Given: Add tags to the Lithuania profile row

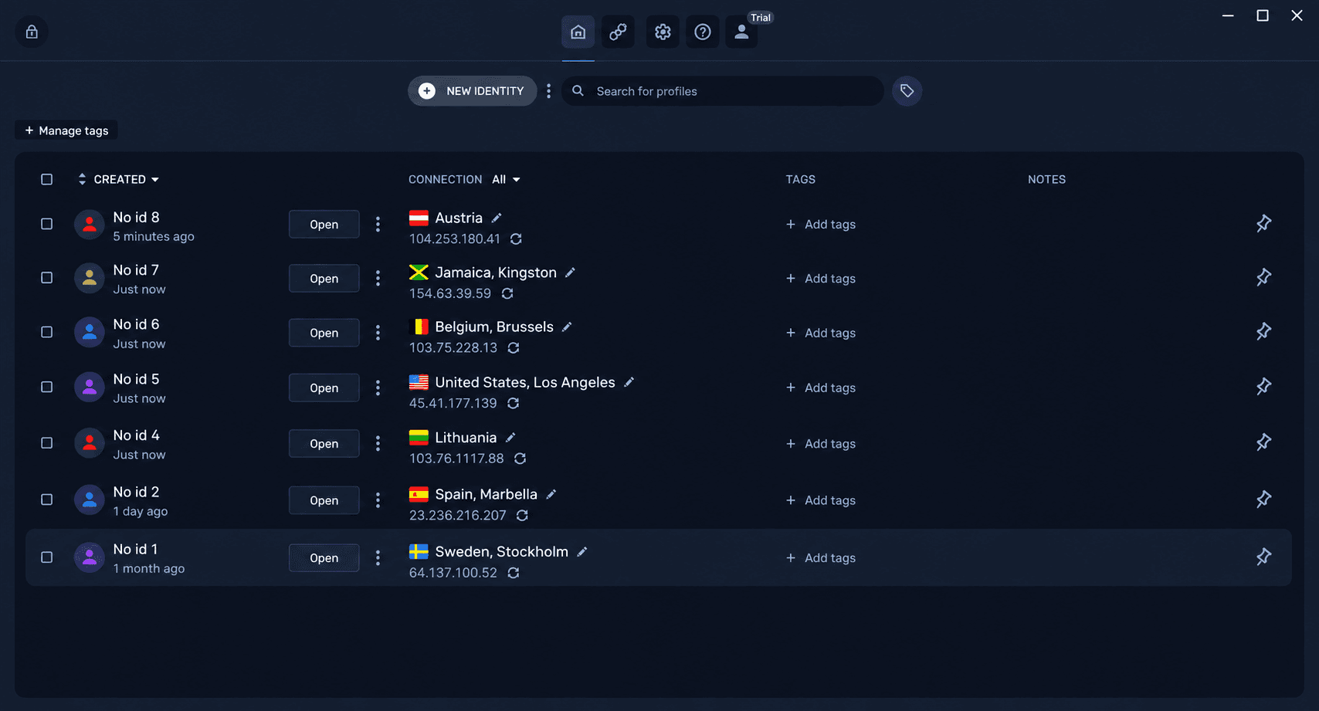Looking at the screenshot, I should point(821,444).
